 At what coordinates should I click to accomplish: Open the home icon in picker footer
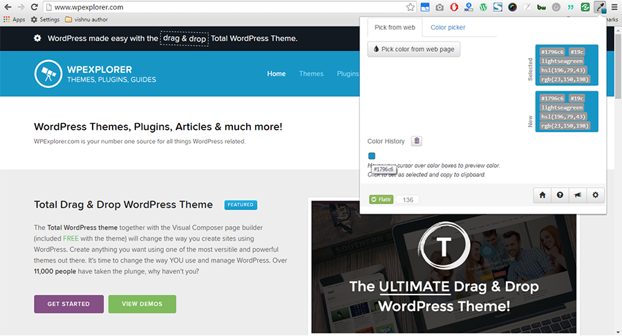(x=543, y=195)
